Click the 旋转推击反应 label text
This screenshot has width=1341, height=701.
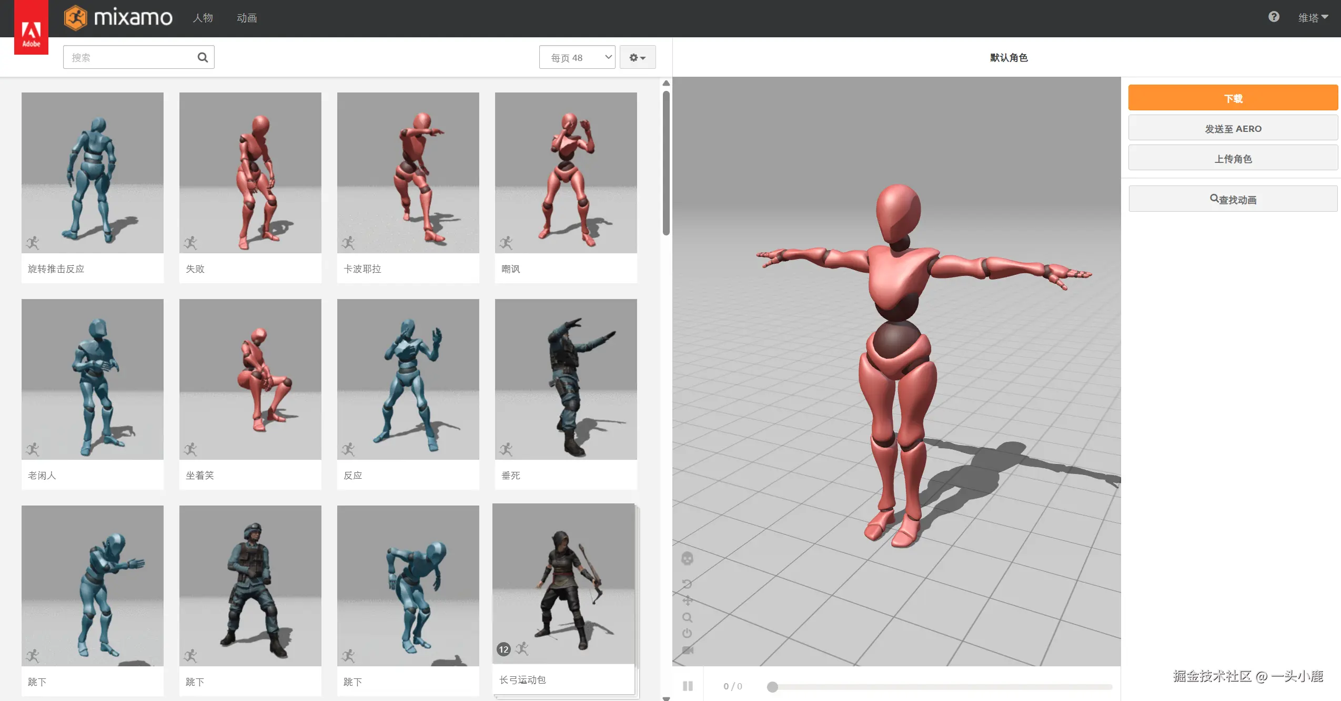(x=56, y=269)
